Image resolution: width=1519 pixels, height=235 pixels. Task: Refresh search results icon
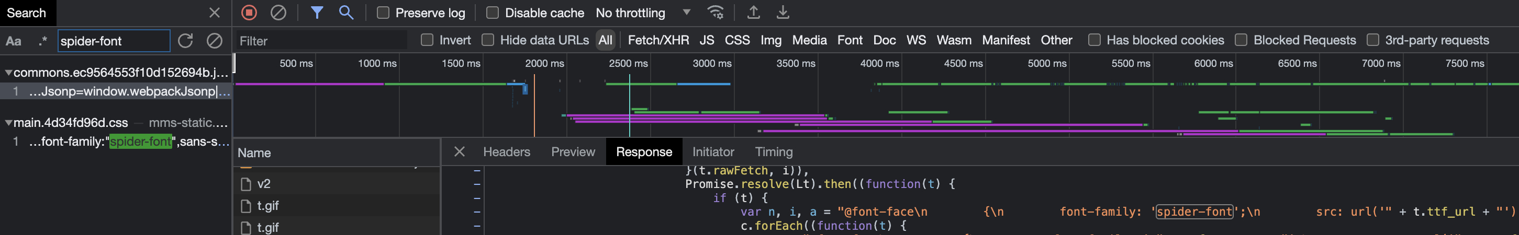pyautogui.click(x=185, y=41)
